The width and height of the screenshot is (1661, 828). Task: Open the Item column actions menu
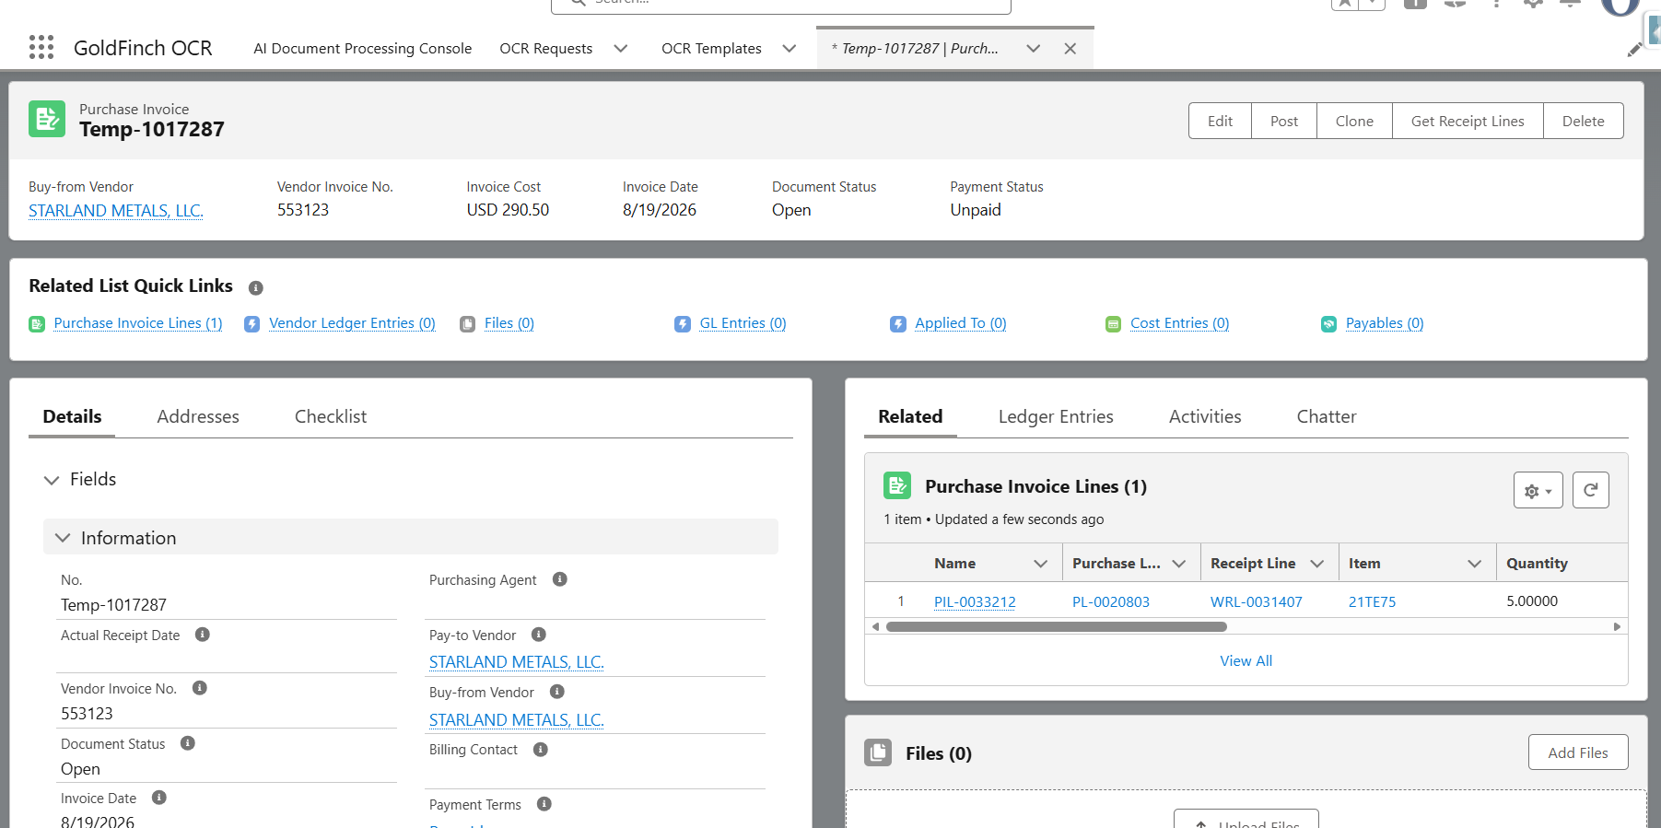pos(1474,564)
